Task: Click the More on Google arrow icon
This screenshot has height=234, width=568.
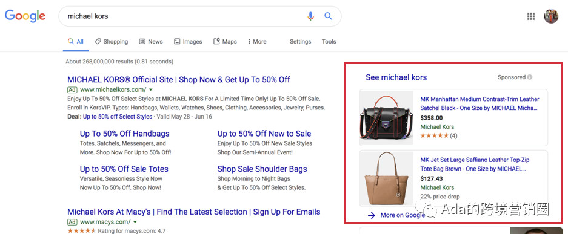Action: pyautogui.click(x=372, y=215)
